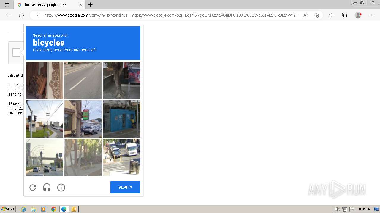
Task: Open Collections panel
Action: point(344,15)
